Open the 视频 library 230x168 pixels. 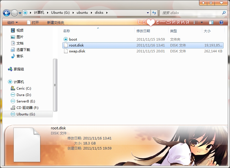[20, 31]
